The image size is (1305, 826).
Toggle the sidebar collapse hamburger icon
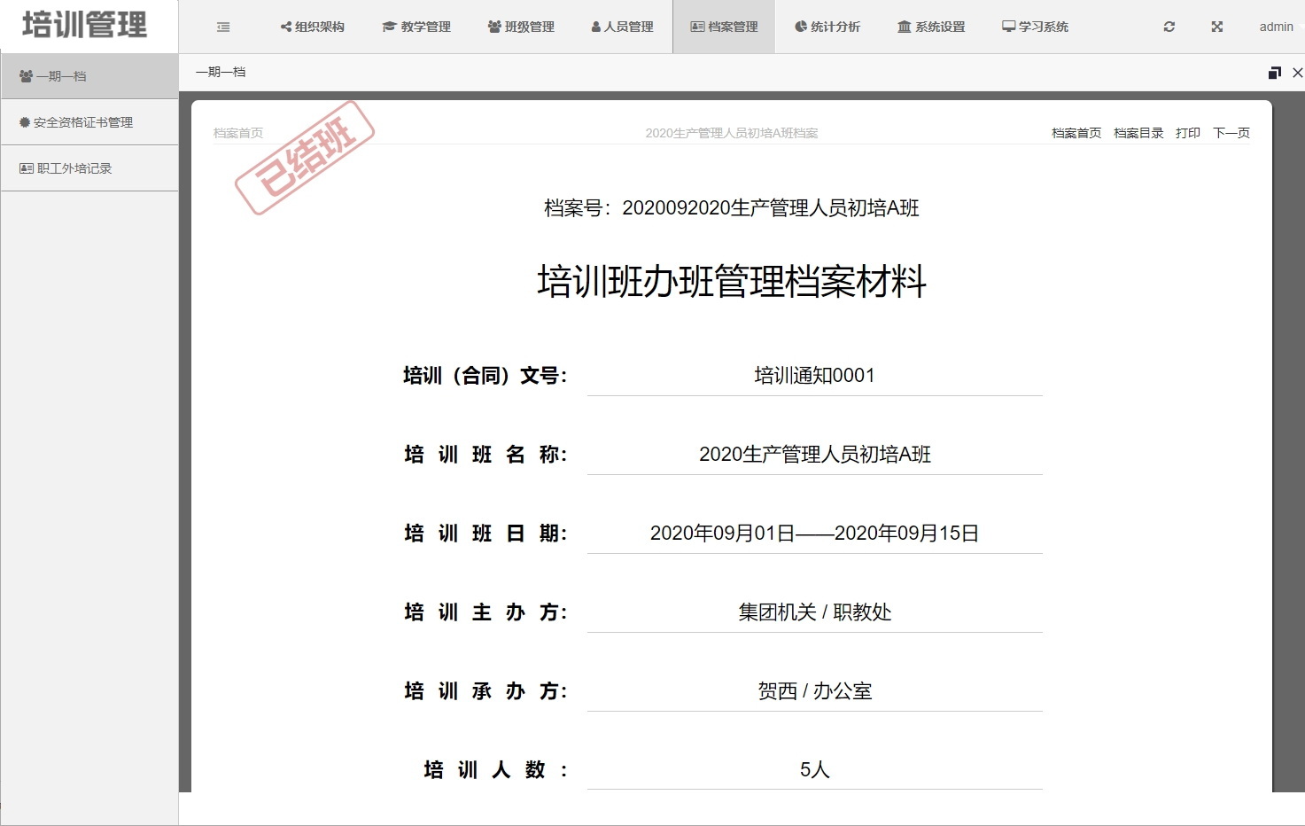tap(223, 27)
